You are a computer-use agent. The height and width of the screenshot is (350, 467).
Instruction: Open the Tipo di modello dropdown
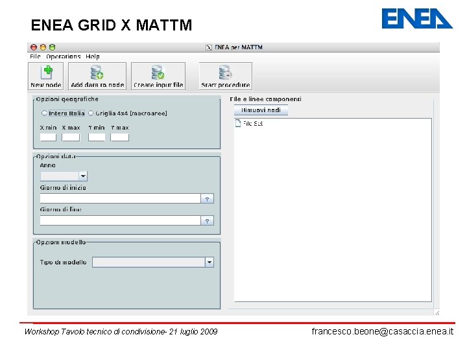coord(153,262)
